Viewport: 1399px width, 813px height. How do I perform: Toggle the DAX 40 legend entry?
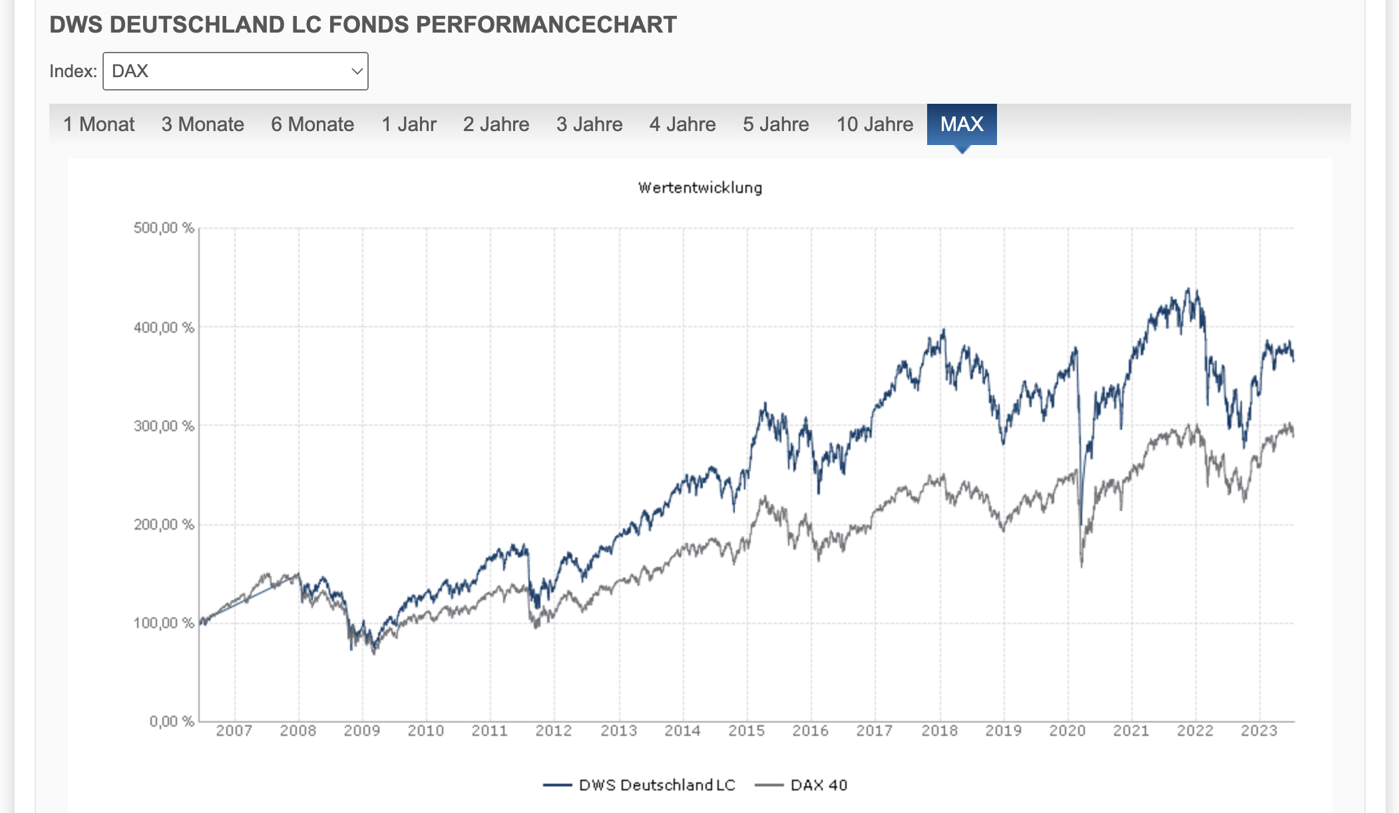coord(819,785)
